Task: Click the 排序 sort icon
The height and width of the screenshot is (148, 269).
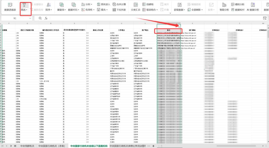Action: pyautogui.click(x=49, y=5)
